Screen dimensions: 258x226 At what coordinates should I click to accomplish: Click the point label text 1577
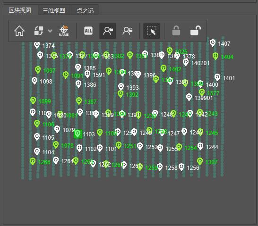pos(213,93)
